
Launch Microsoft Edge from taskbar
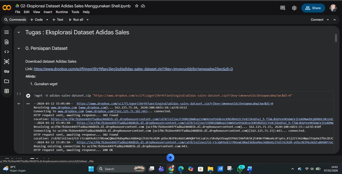[x=181, y=169]
